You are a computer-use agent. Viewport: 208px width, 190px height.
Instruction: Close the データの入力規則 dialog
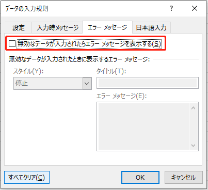pos(195,8)
